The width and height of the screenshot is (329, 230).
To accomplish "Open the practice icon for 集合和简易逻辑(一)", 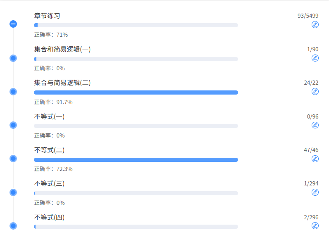I will point(315,58).
